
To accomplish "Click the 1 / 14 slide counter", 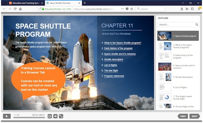I will click(x=17, y=115).
